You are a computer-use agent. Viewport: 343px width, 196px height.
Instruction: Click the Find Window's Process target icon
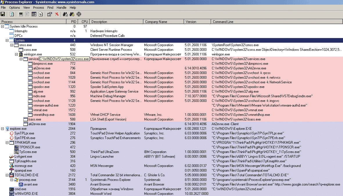coord(79,14)
